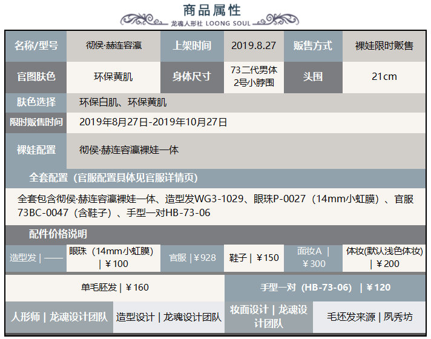Click the 裸娃配置 label cell
The image size is (431, 339).
coord(36,150)
